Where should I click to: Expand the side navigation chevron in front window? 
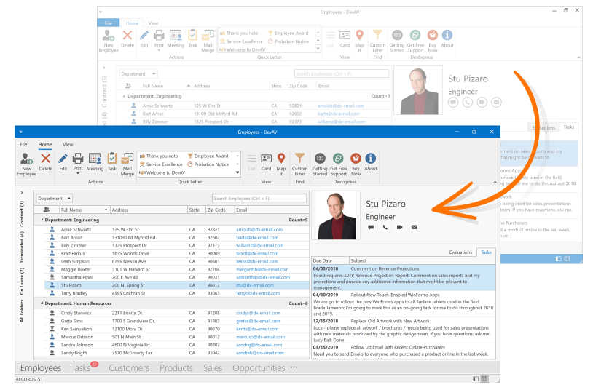pos(22,193)
